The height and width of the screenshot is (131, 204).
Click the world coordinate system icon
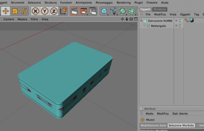coord(63,11)
